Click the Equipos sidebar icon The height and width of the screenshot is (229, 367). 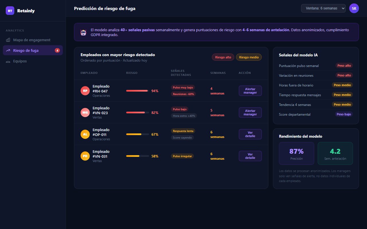[8, 61]
